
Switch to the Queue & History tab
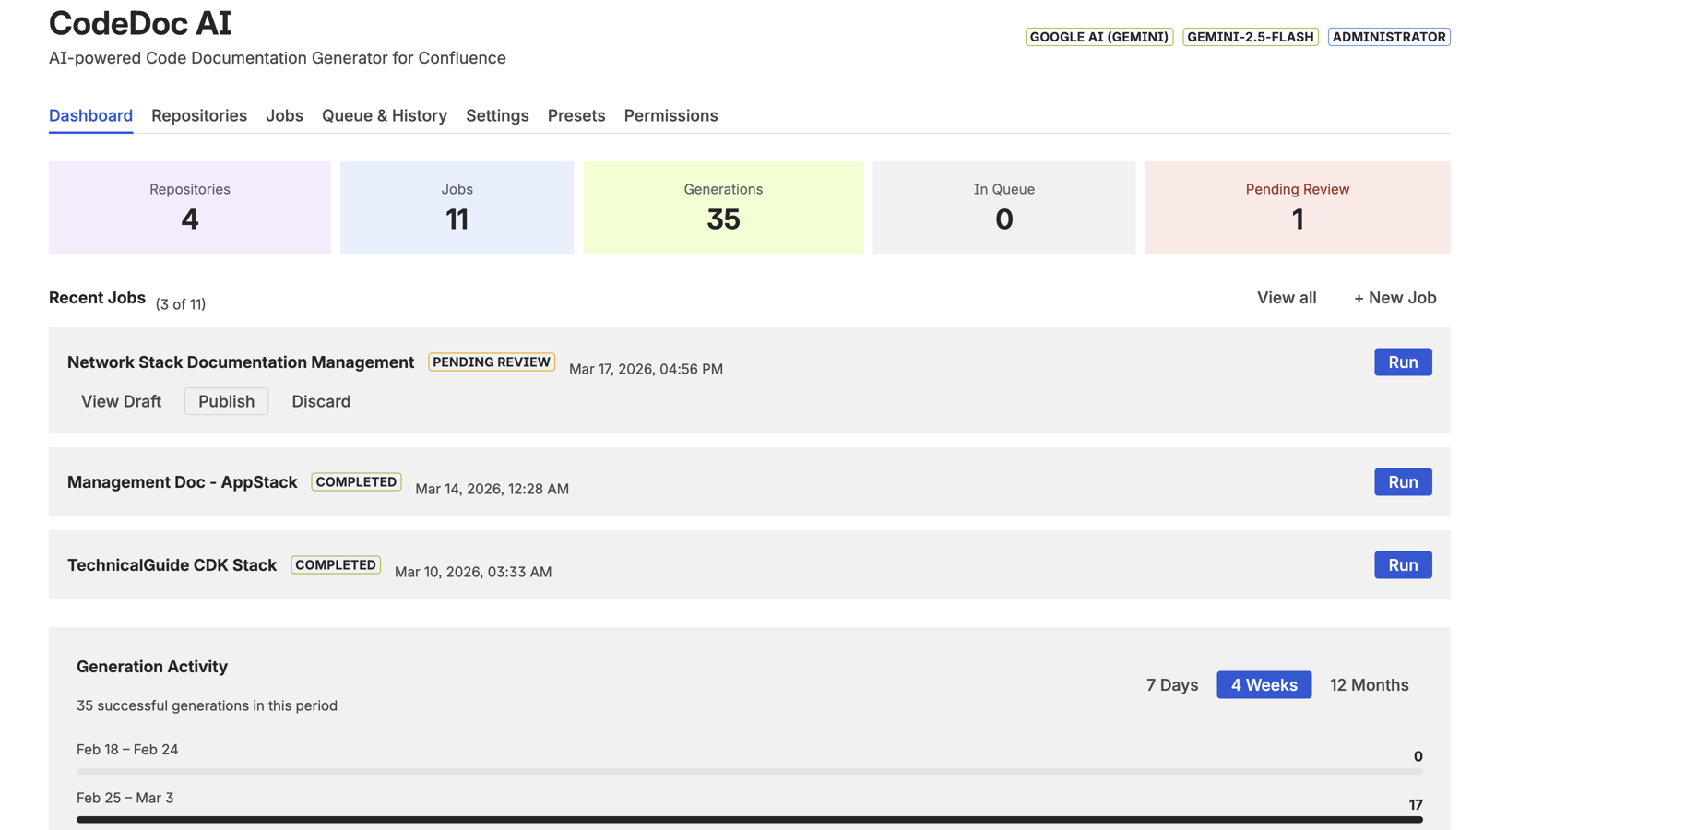pyautogui.click(x=384, y=115)
